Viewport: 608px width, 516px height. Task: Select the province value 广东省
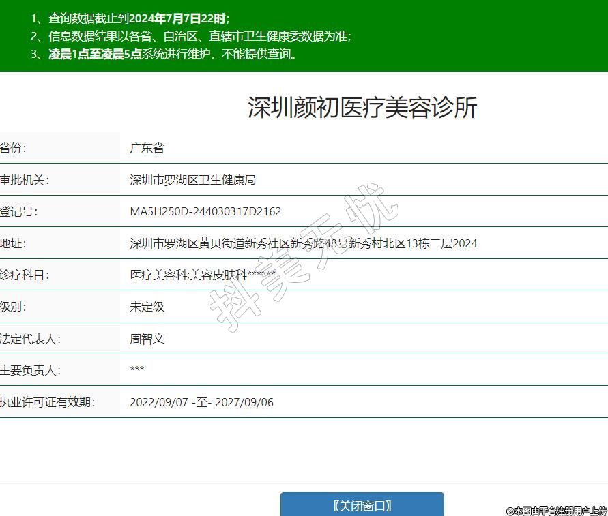point(147,148)
